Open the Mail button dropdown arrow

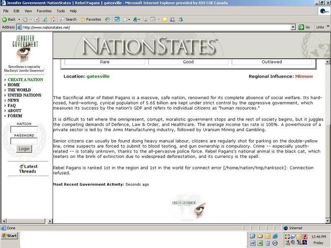(129, 19)
